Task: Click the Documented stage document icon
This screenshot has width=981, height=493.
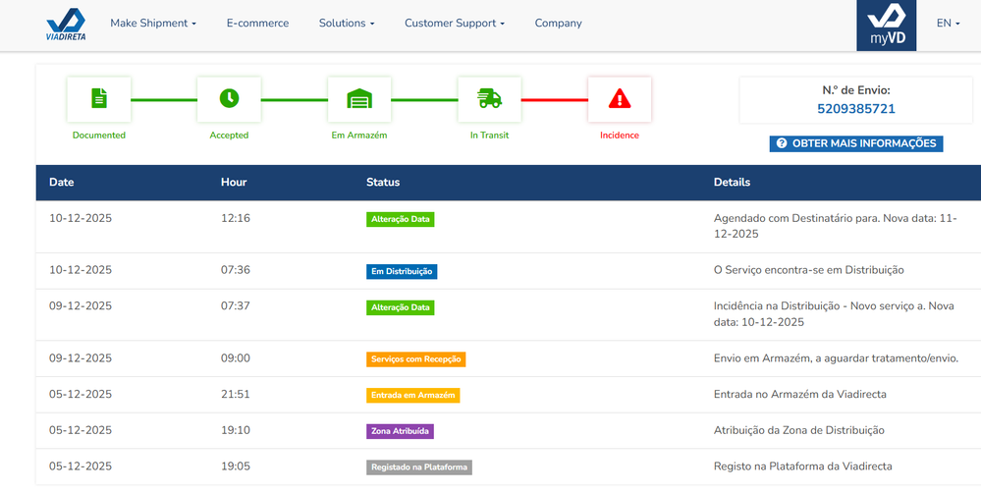Action: click(x=99, y=99)
